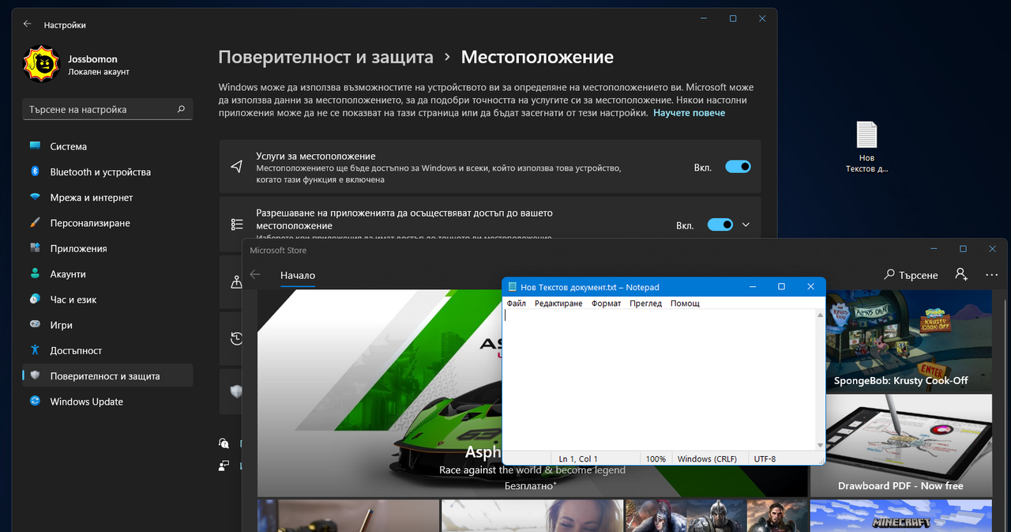Click Windows (CRLF) in Notepad status bar
The image size is (1011, 532).
[x=706, y=458]
